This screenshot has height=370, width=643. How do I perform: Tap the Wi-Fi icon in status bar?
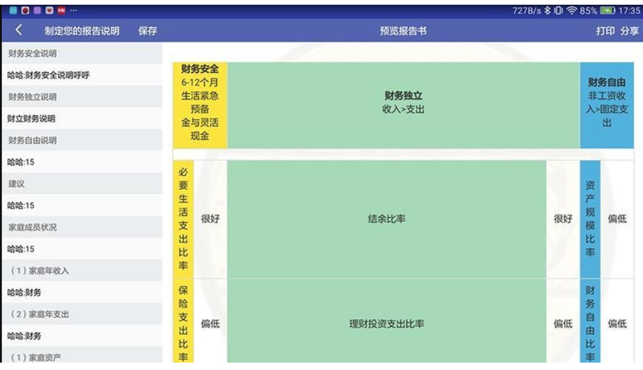tap(572, 11)
